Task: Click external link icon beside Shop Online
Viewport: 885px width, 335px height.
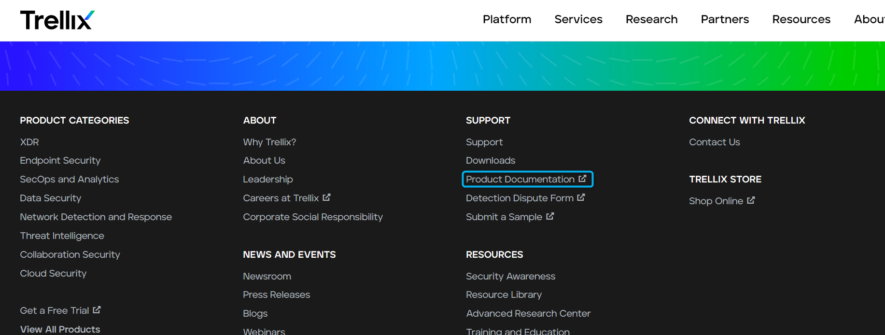Action: (x=751, y=200)
